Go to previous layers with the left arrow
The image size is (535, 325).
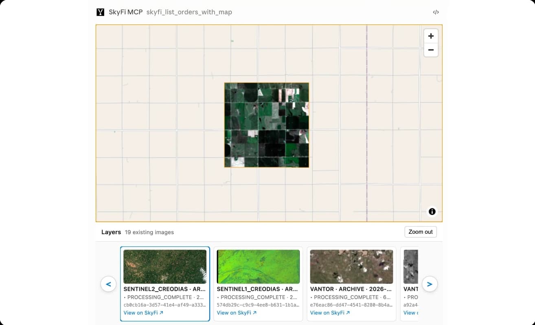[x=108, y=284]
